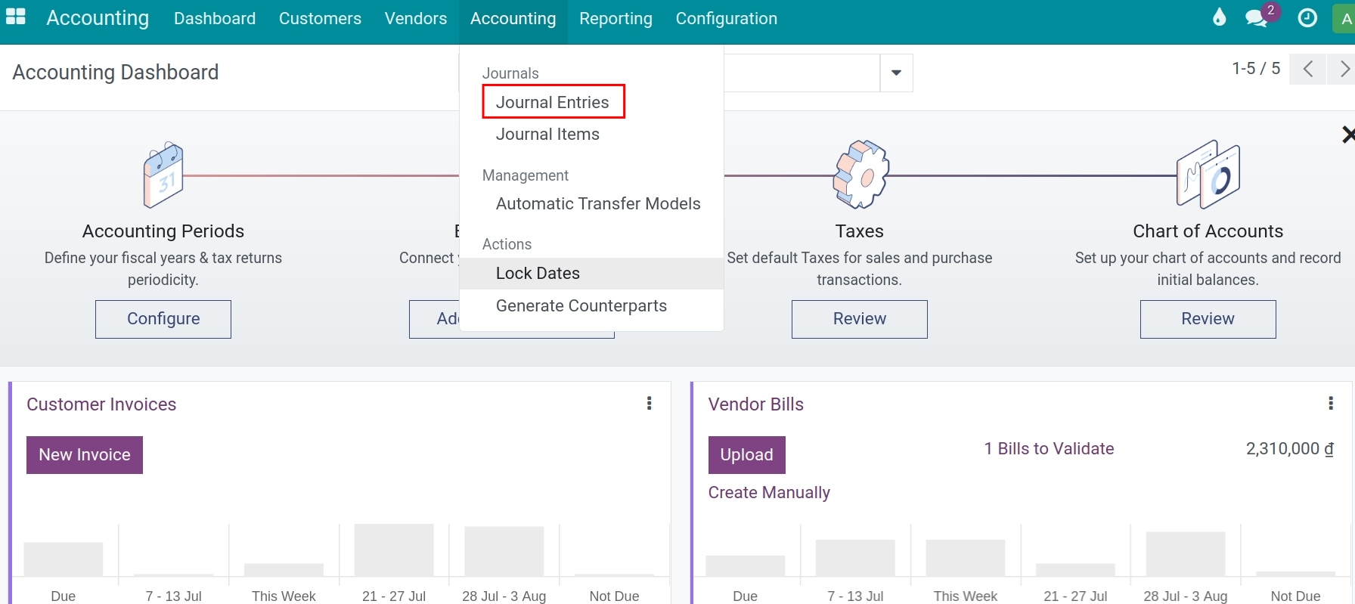Click Vendor Bills This Week bar

tap(966, 559)
